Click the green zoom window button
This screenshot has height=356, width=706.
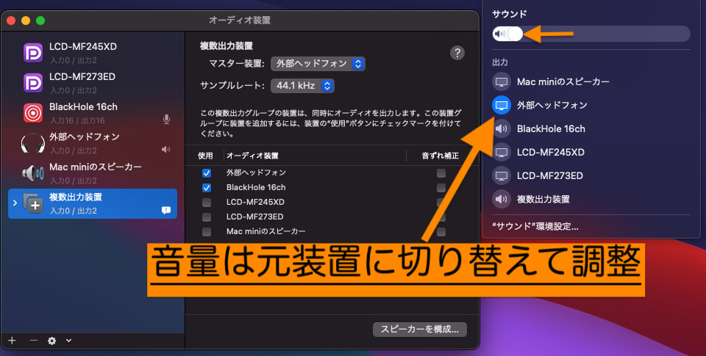click(x=40, y=21)
